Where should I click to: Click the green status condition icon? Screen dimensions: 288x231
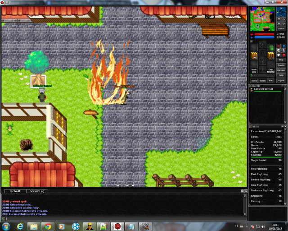tap(252, 75)
